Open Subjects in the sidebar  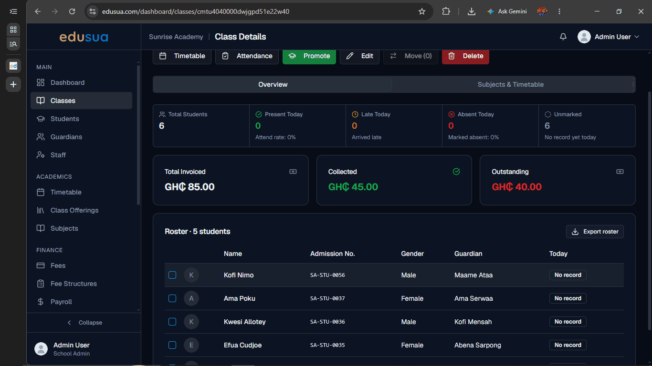pyautogui.click(x=81, y=228)
